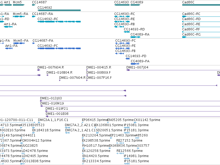This screenshot has width=220, height=165.
Task: Select the EN14420.5prime EST label
Action: click(x=96, y=156)
